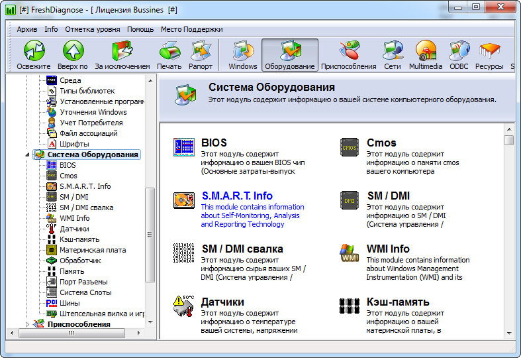521x358 pixels.
Task: Open the WMI Info module heading
Action: [388, 249]
